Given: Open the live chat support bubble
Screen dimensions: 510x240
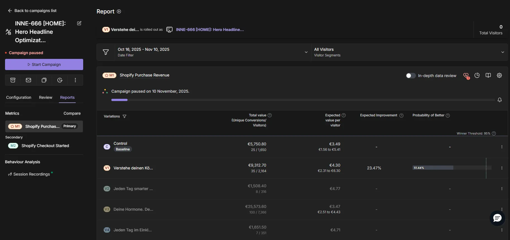Looking at the screenshot, I should (497, 218).
